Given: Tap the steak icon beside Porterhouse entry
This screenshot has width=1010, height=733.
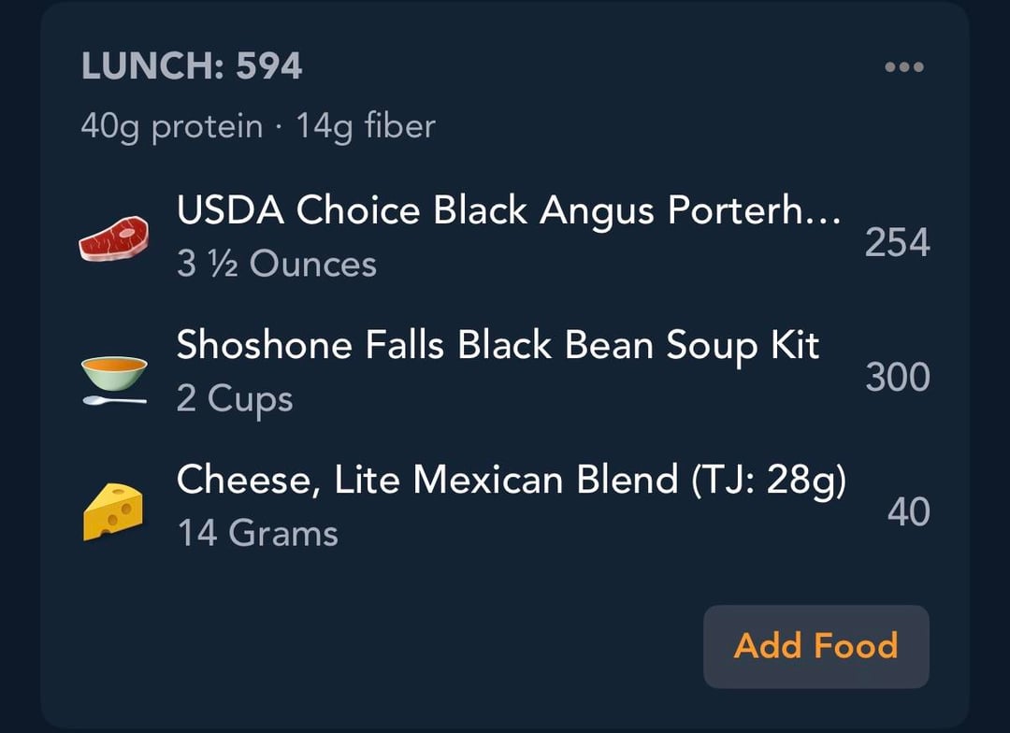Looking at the screenshot, I should click(113, 238).
